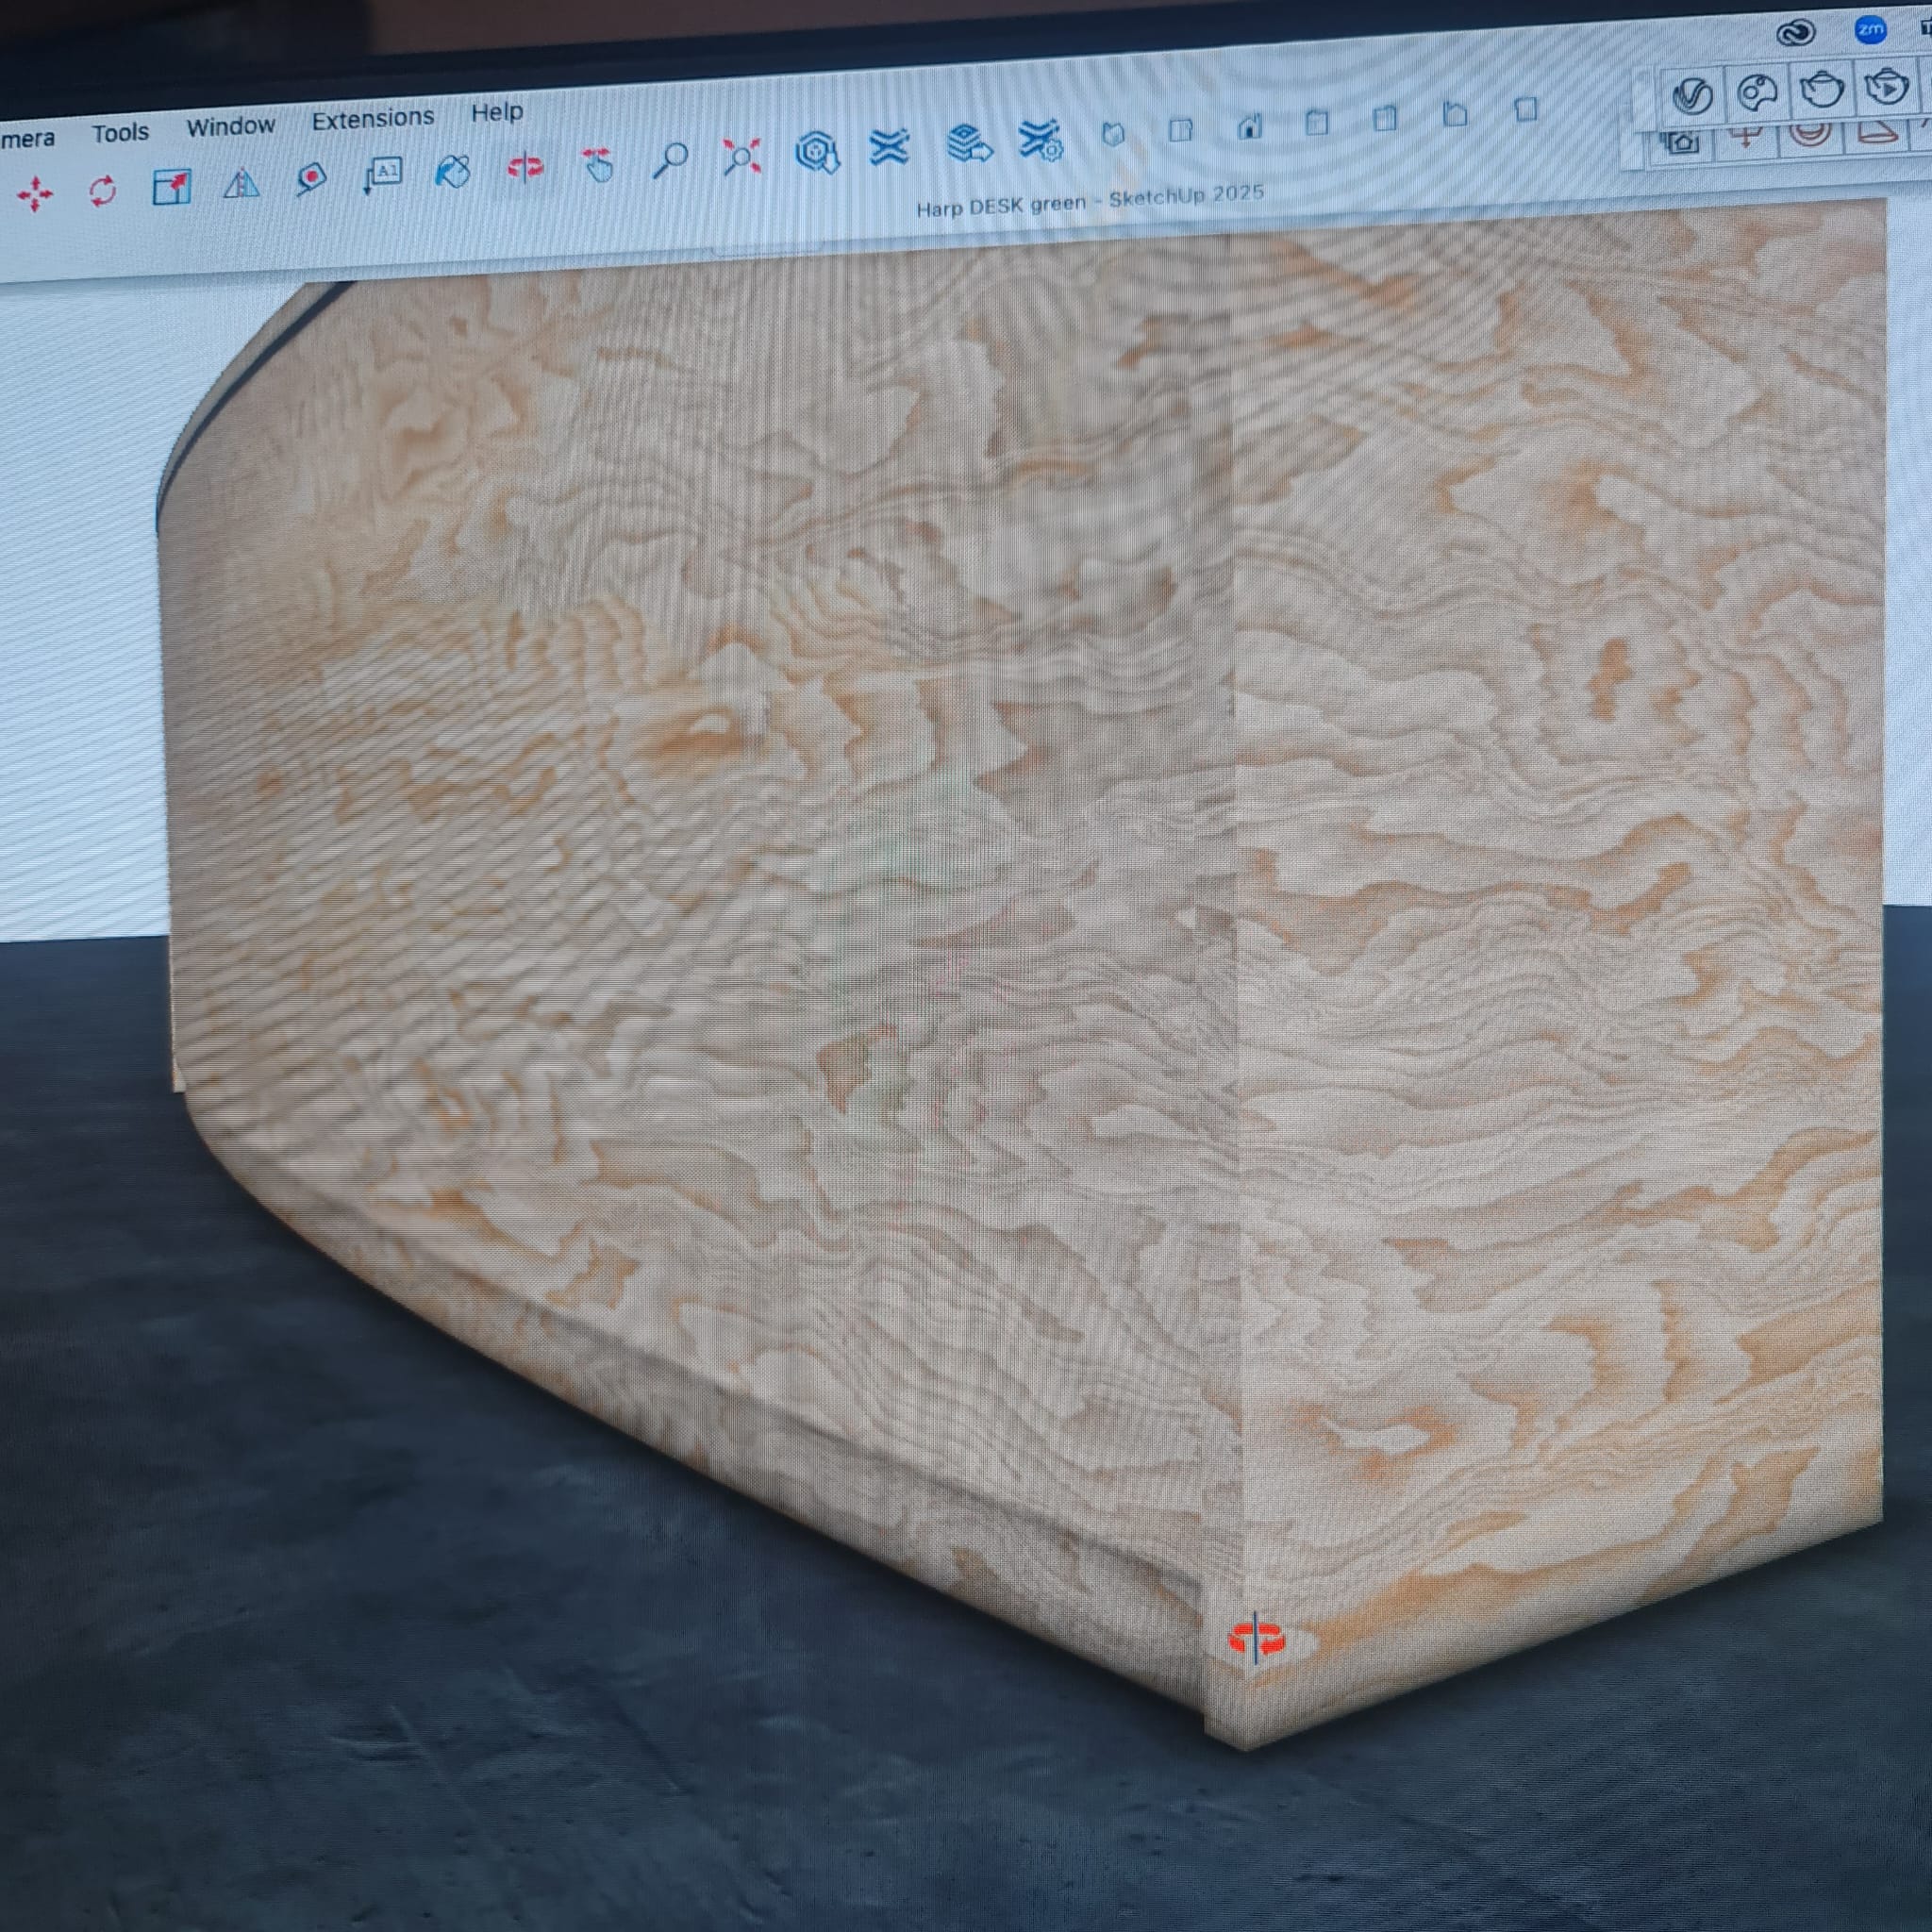The width and height of the screenshot is (1932, 1932).
Task: Select the Scale tool
Action: click(x=171, y=187)
